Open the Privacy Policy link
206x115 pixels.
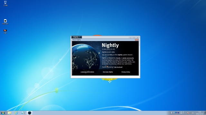tap(126, 72)
